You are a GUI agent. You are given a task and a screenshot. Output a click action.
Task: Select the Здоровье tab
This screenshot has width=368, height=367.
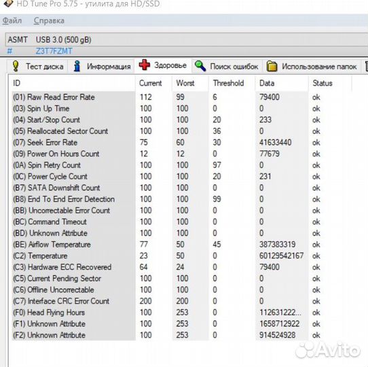coord(163,65)
